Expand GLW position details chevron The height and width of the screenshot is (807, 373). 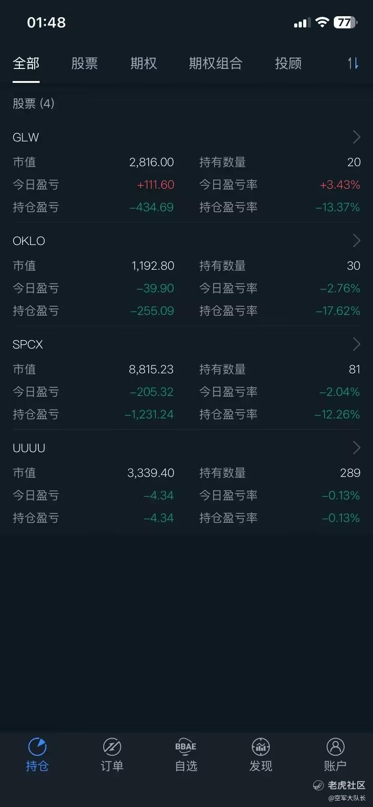tap(356, 137)
